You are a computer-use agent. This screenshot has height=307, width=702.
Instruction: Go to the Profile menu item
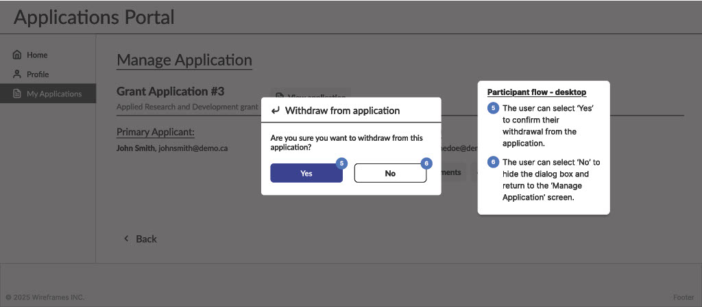pos(38,74)
